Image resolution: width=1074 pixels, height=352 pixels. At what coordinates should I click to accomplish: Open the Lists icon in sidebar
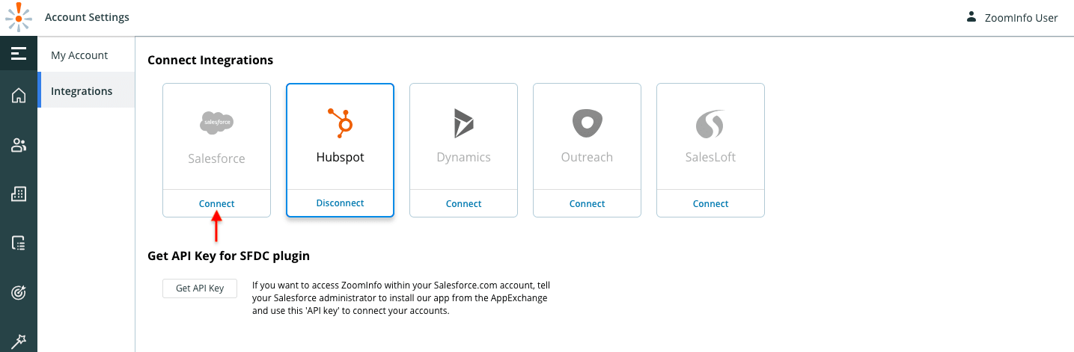(x=19, y=243)
